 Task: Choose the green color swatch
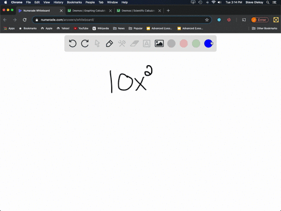(x=196, y=43)
